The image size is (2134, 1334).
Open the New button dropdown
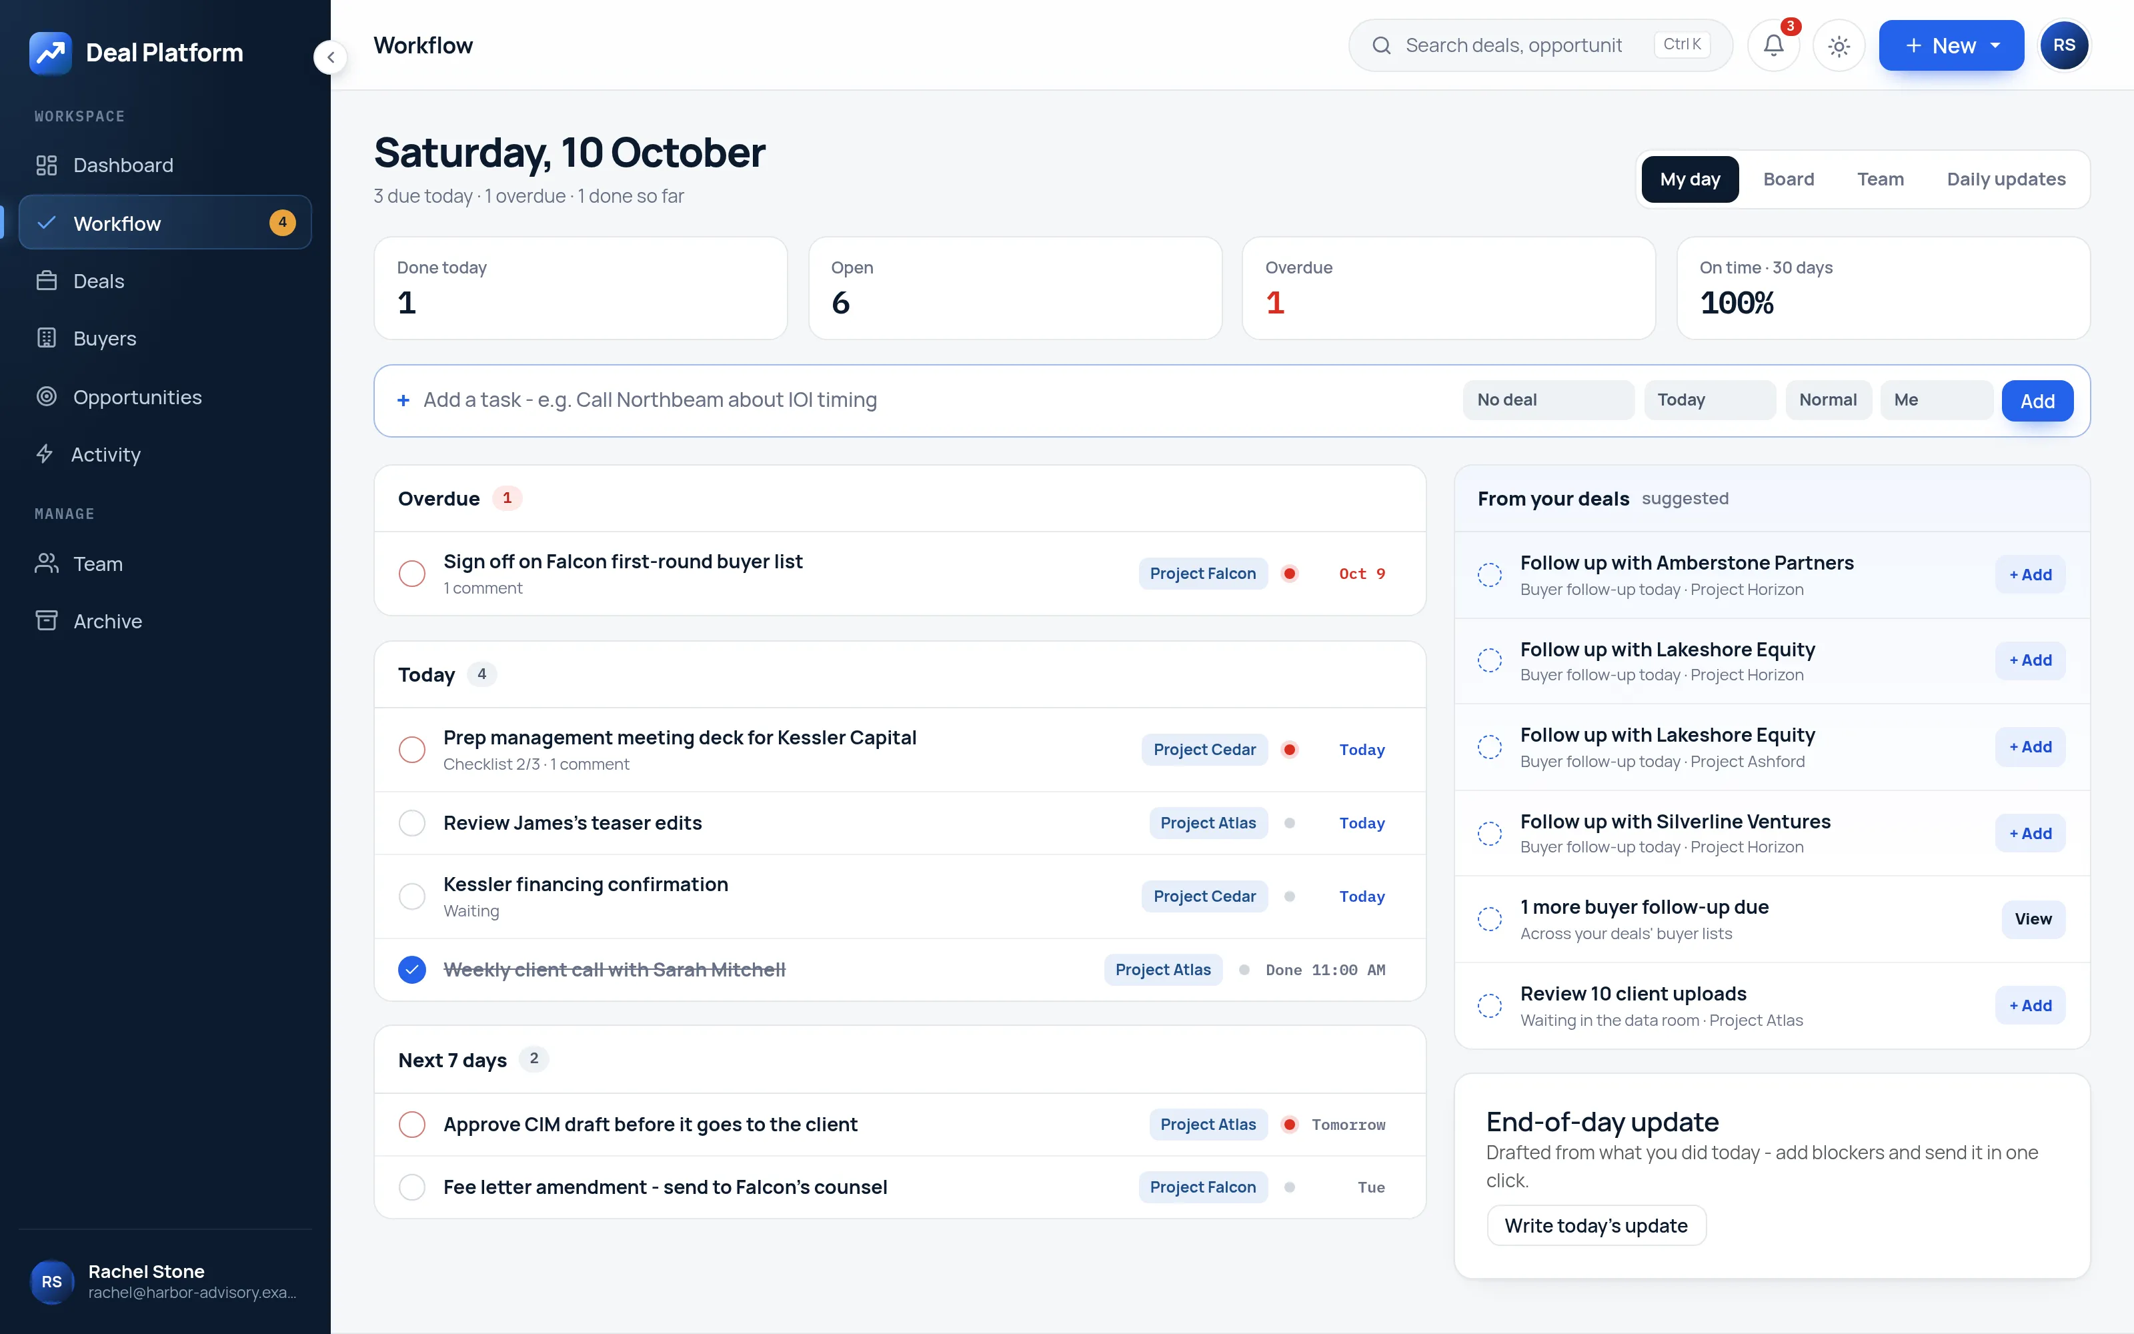tap(1951, 46)
